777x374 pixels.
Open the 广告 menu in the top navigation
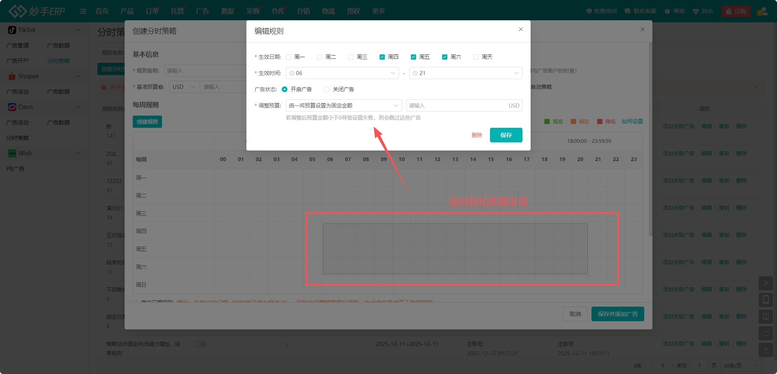[x=203, y=11]
